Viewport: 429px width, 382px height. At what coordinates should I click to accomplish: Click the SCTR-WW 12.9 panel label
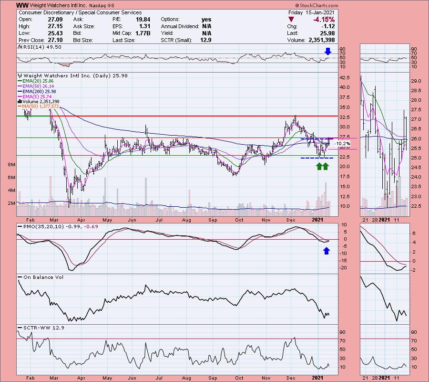pos(44,328)
